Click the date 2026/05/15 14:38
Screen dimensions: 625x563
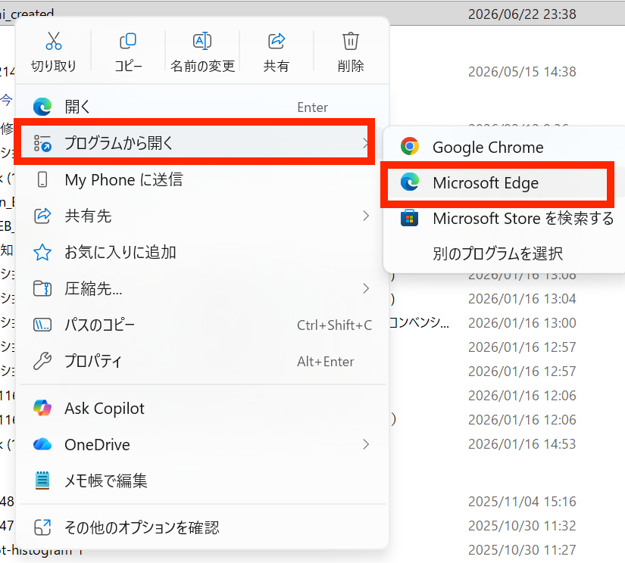click(522, 72)
